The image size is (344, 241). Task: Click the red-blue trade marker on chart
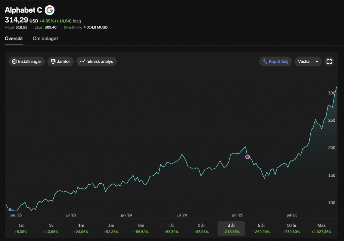[x=248, y=157]
